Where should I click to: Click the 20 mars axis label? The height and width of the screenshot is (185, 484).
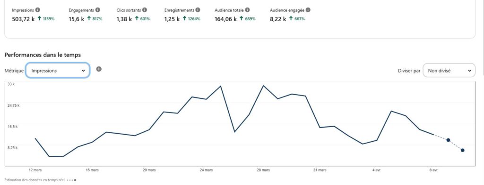click(x=149, y=170)
